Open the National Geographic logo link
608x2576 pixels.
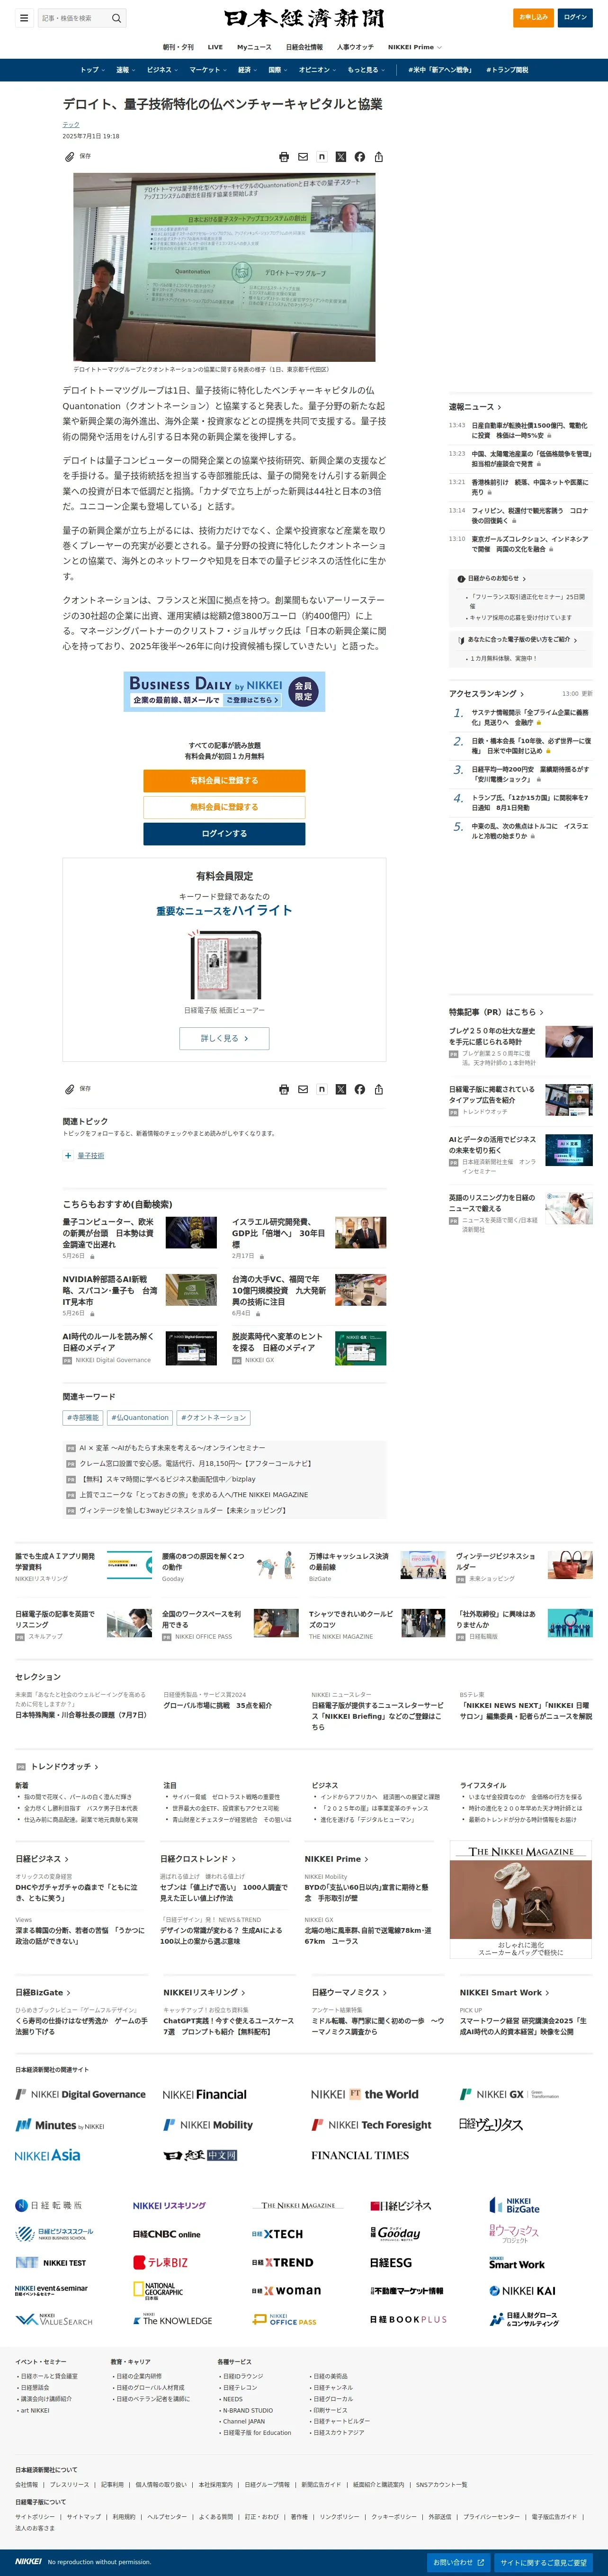[158, 2290]
